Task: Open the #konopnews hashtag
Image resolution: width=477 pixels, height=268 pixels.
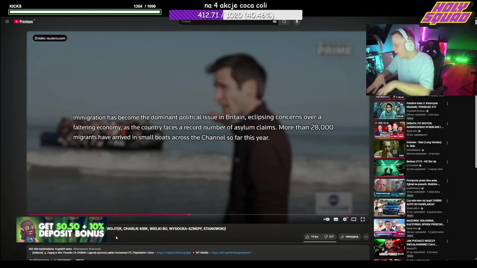Action: pos(80,249)
